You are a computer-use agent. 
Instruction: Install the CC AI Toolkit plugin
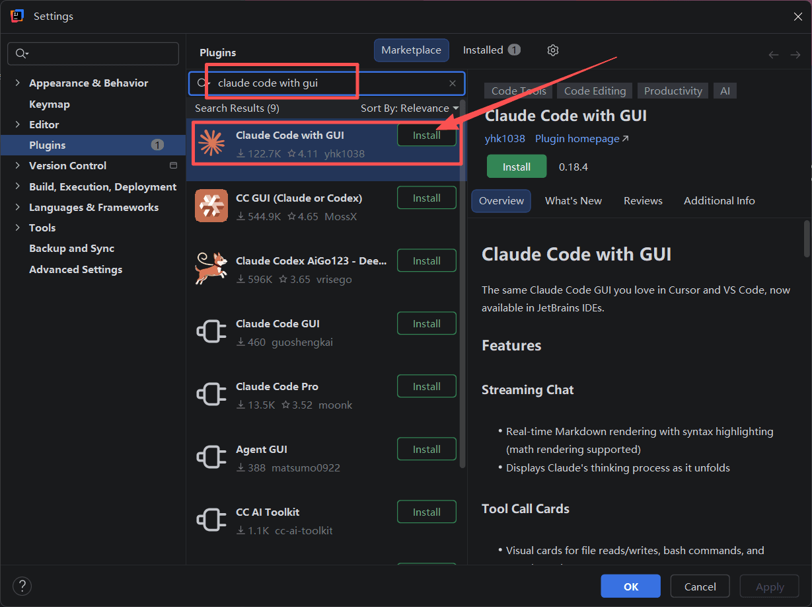tap(427, 512)
